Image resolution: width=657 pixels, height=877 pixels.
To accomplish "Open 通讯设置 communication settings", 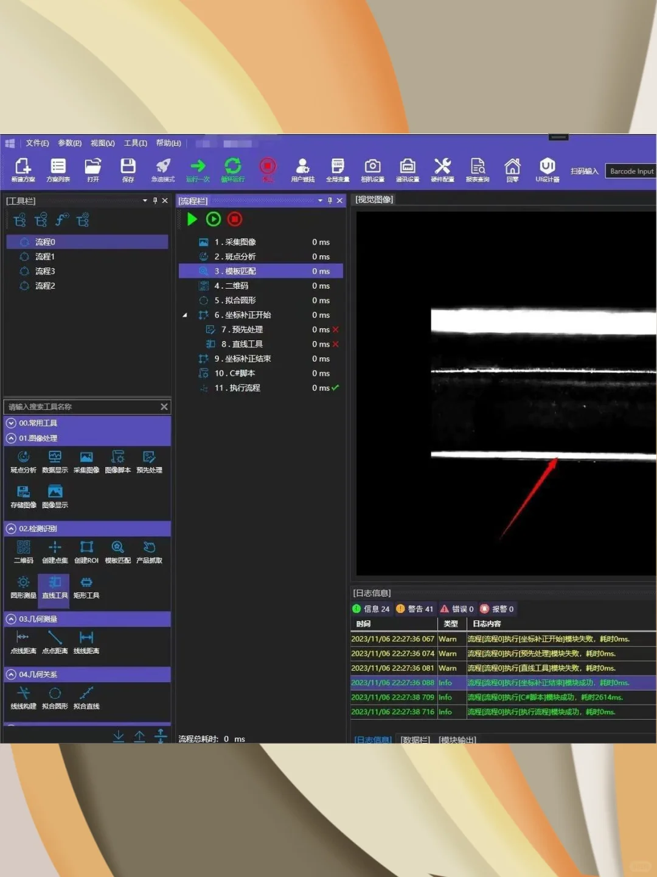I will tap(408, 170).
